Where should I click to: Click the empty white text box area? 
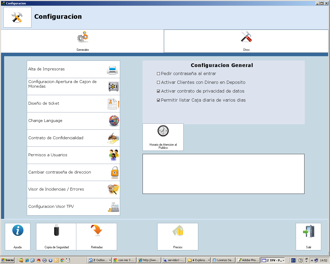223,174
